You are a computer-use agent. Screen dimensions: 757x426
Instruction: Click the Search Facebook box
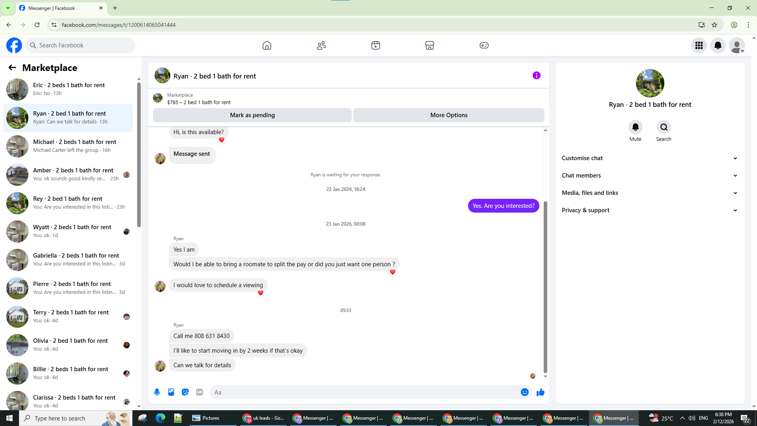(x=80, y=45)
